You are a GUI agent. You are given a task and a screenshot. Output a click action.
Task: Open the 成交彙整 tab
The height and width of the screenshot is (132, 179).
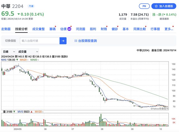pos(38,29)
